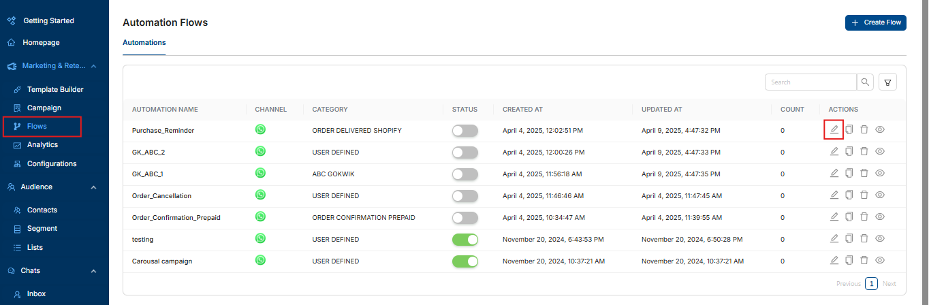Viewport: 929px width, 305px height.
Task: Edit the Purchase_Reminder flow with pencil icon
Action: tap(834, 129)
